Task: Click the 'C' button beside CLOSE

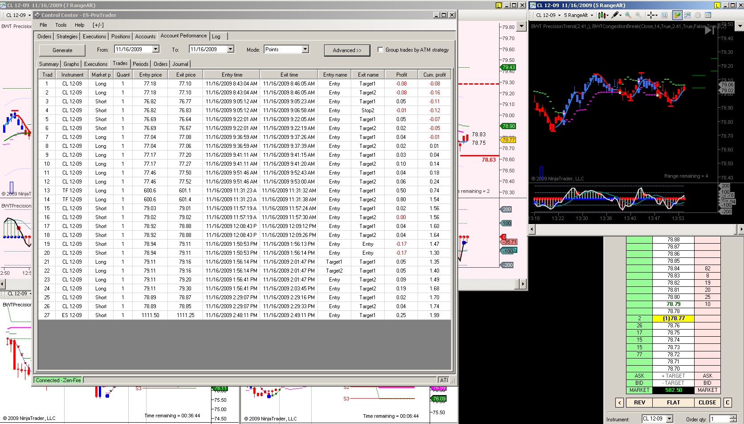Action: point(728,403)
